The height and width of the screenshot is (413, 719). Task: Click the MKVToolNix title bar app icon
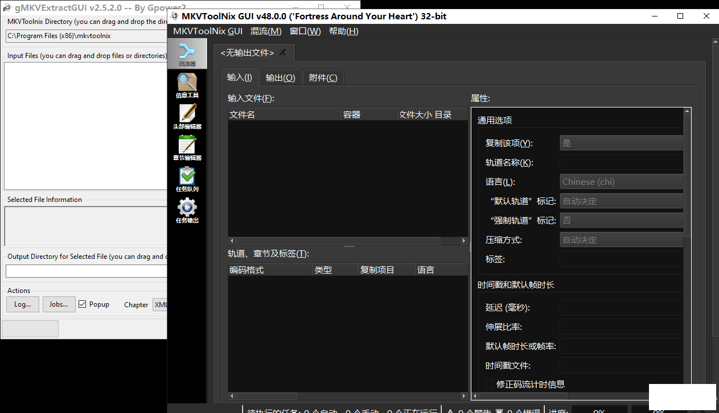[174, 16]
